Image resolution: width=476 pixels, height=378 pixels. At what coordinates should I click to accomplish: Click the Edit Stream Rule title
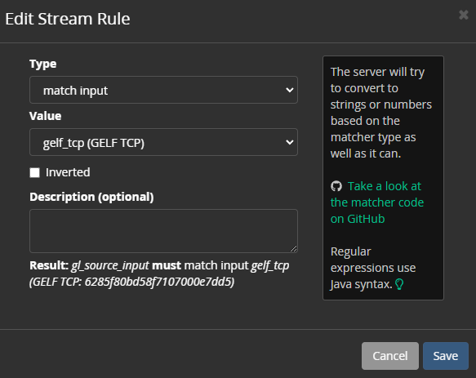68,19
